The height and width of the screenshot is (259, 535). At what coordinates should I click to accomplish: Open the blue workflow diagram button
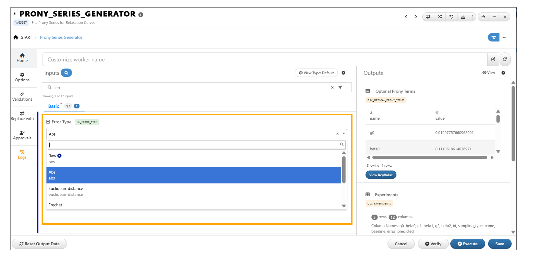[x=493, y=37]
